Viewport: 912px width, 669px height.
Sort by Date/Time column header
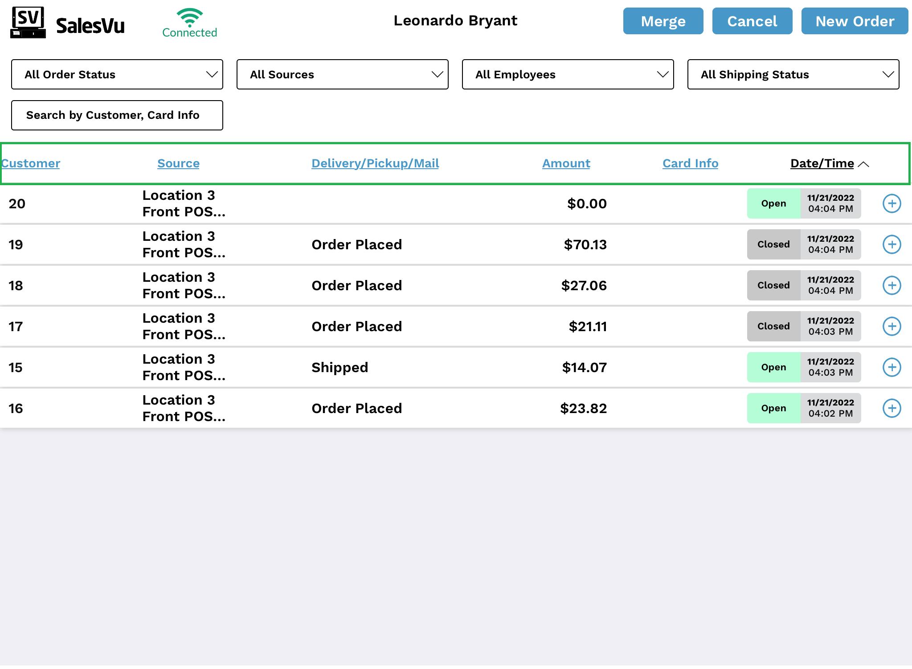pyautogui.click(x=822, y=163)
